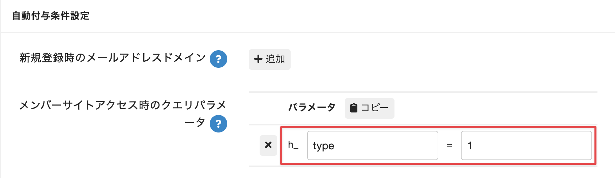Click the word type in the name field

click(324, 146)
